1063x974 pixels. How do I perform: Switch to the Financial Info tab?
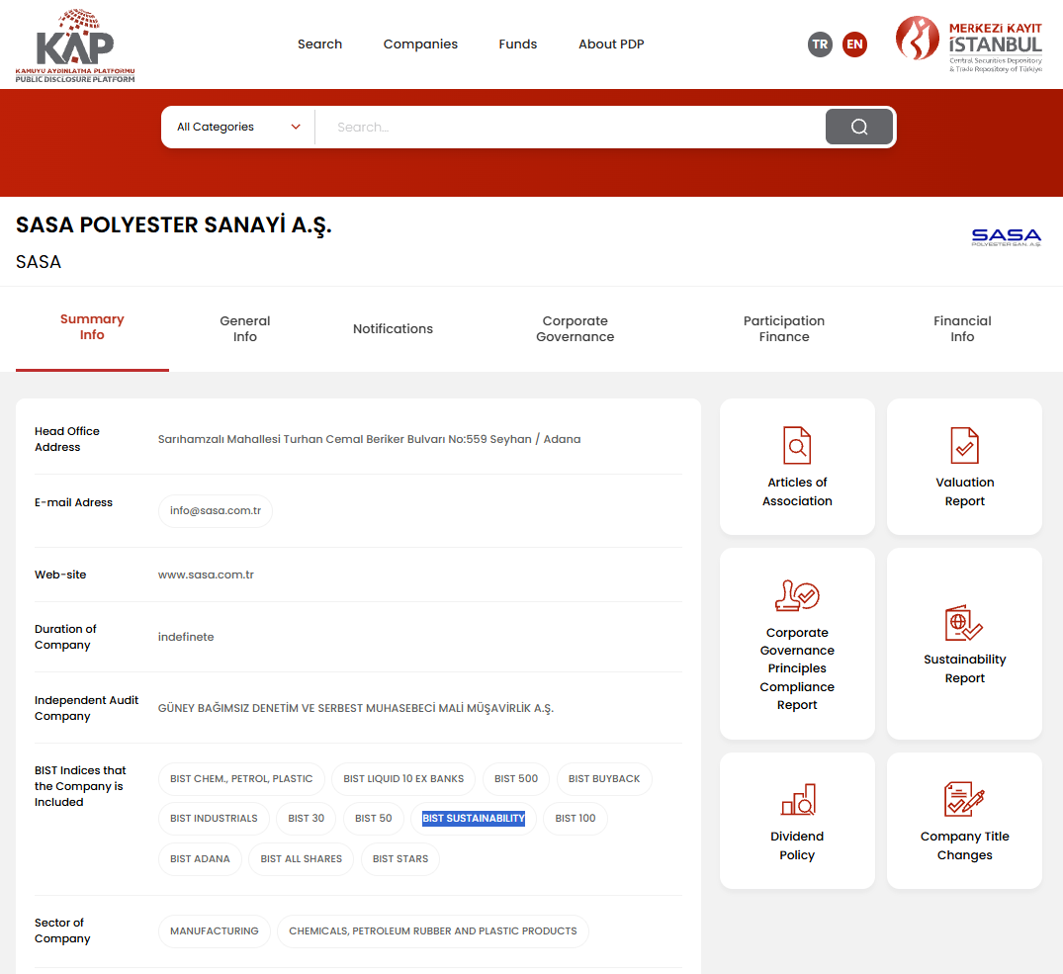click(x=962, y=329)
